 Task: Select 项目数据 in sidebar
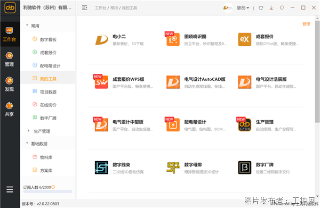pos(48,92)
